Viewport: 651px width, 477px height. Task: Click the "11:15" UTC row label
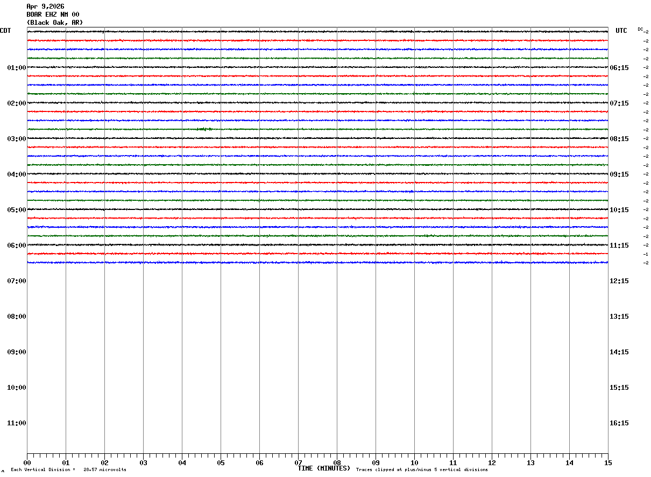click(x=619, y=245)
